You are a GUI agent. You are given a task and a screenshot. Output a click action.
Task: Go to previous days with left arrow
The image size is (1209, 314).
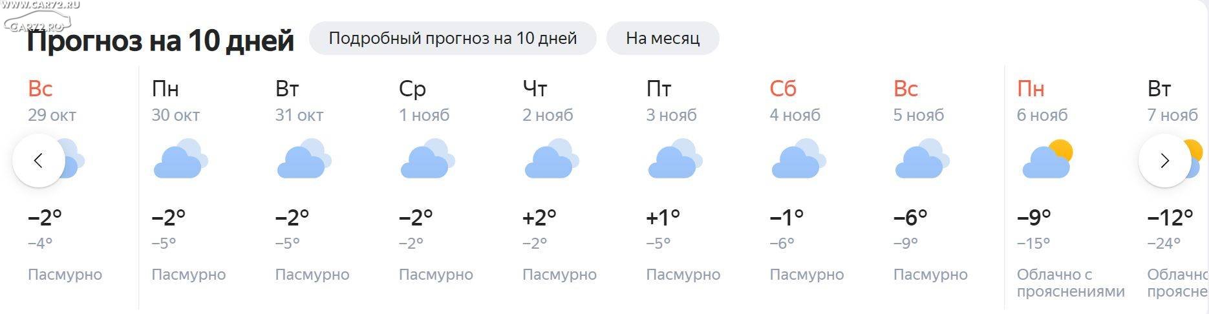pyautogui.click(x=39, y=160)
